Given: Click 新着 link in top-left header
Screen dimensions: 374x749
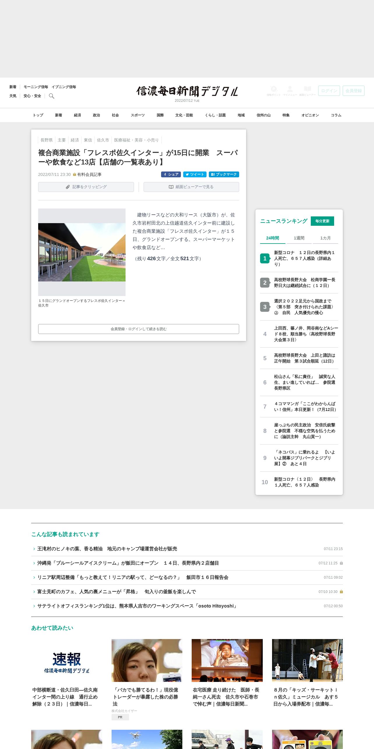Looking at the screenshot, I should [13, 87].
